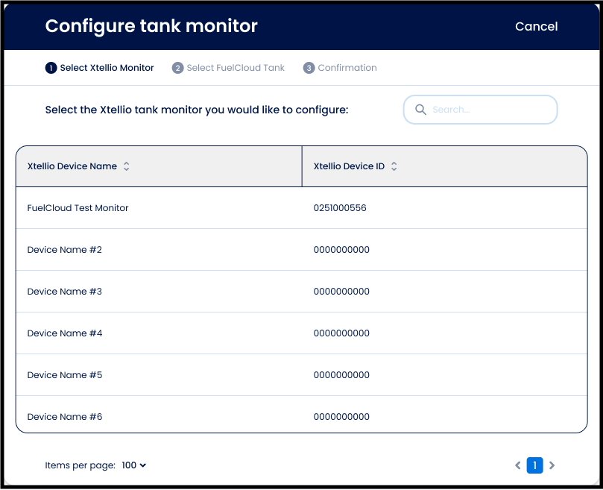Viewport: 603px width, 490px height.
Task: Click device ID 0251000556
Action: (x=340, y=208)
